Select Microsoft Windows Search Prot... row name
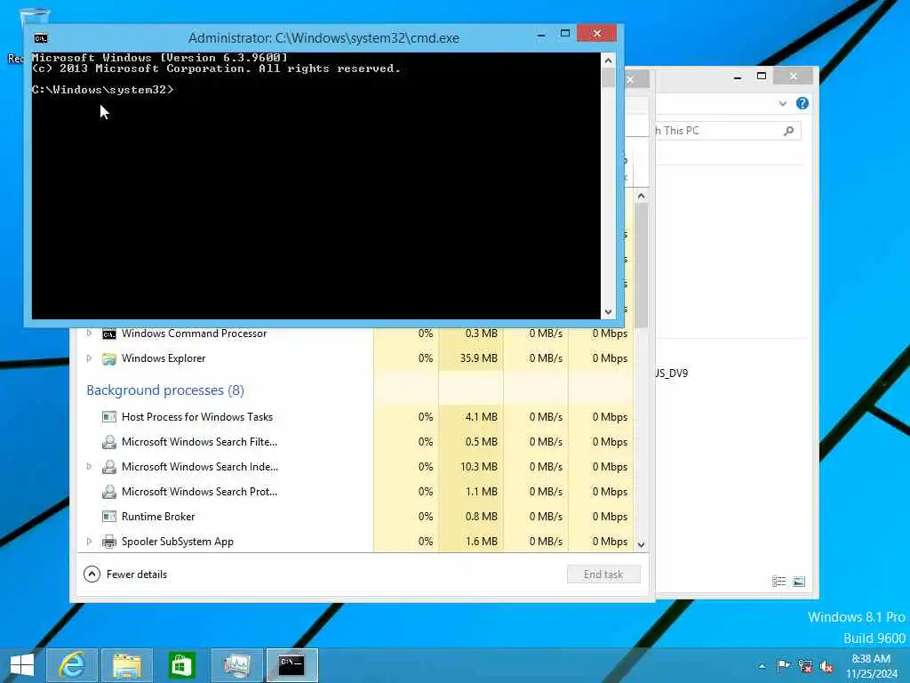 coord(200,492)
